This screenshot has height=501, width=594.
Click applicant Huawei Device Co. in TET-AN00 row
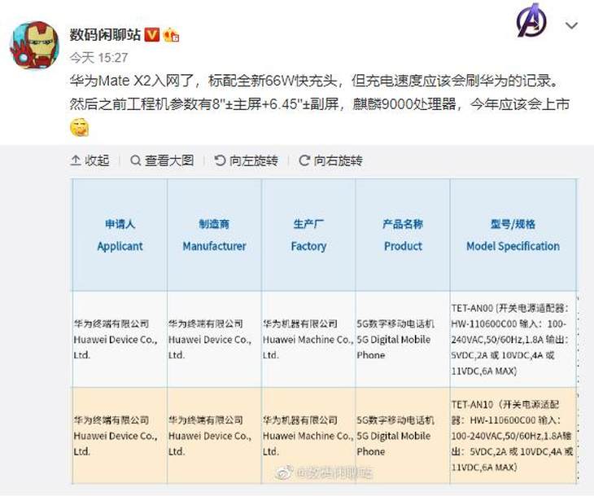click(120, 340)
